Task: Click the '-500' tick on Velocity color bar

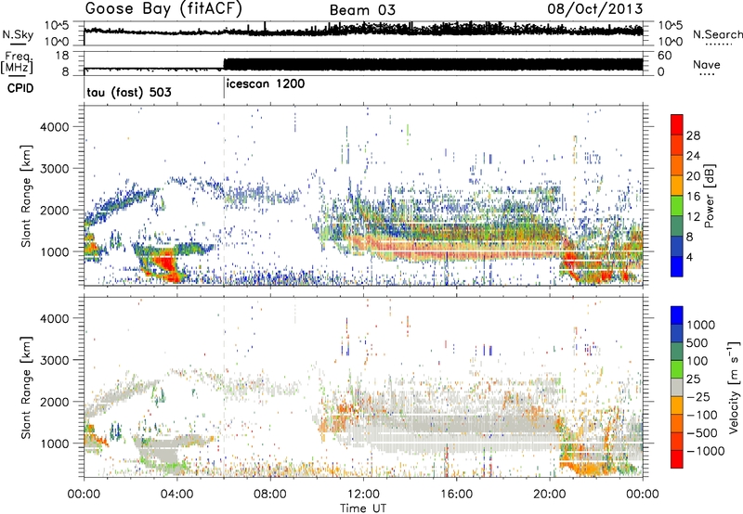Action: 702,433
